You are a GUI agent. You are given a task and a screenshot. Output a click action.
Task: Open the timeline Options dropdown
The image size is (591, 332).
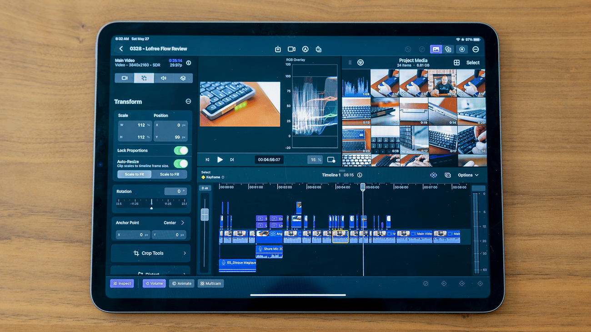pyautogui.click(x=468, y=175)
